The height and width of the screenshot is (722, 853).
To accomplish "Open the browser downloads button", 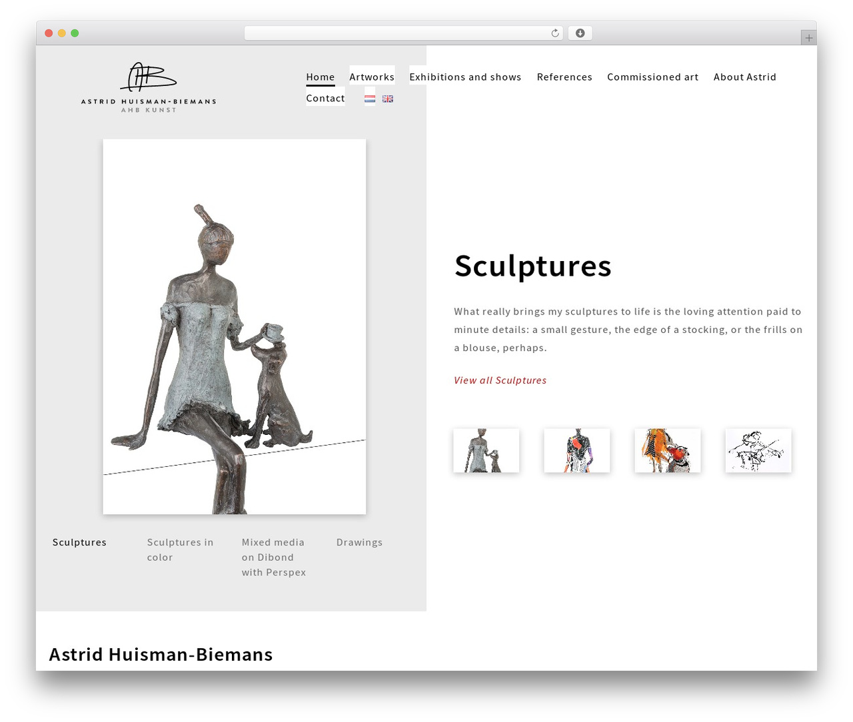I will [580, 33].
